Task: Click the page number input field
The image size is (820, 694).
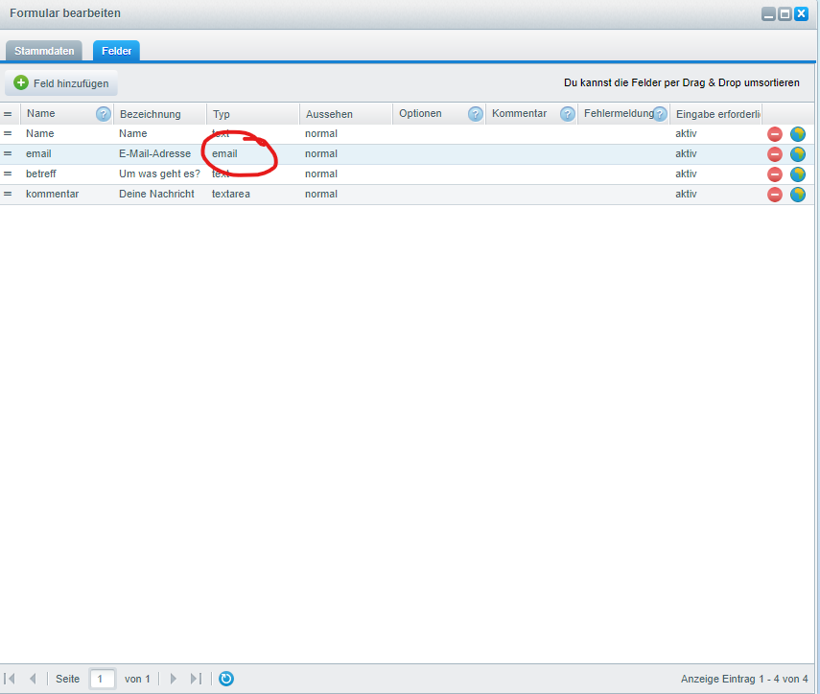Action: (x=103, y=679)
